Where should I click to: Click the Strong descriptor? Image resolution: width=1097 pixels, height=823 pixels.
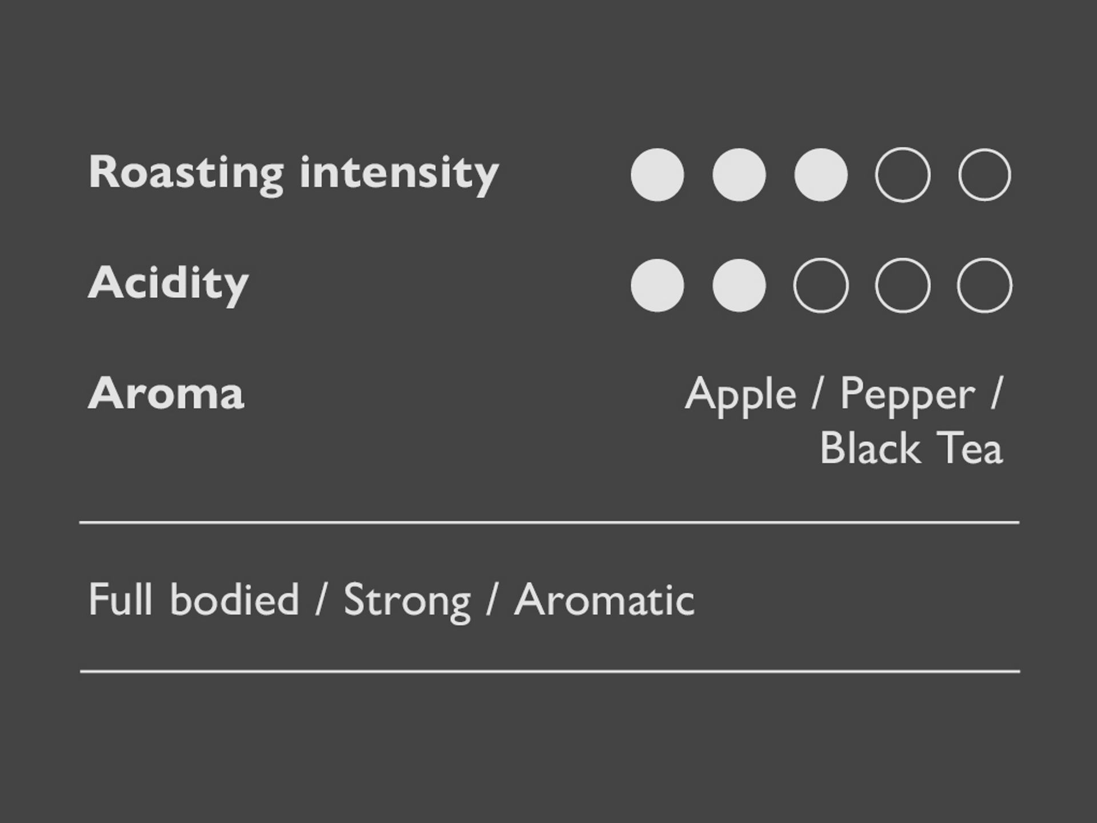[407, 601]
